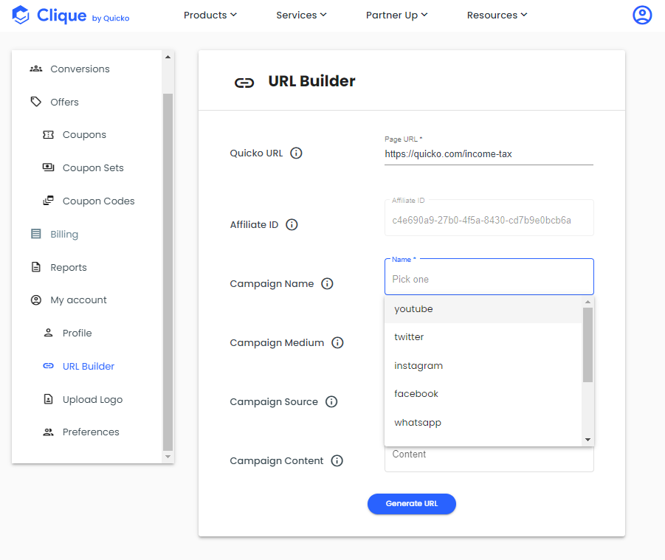Click the URL Builder link icon in sidebar
The width and height of the screenshot is (665, 560).
coord(49,366)
